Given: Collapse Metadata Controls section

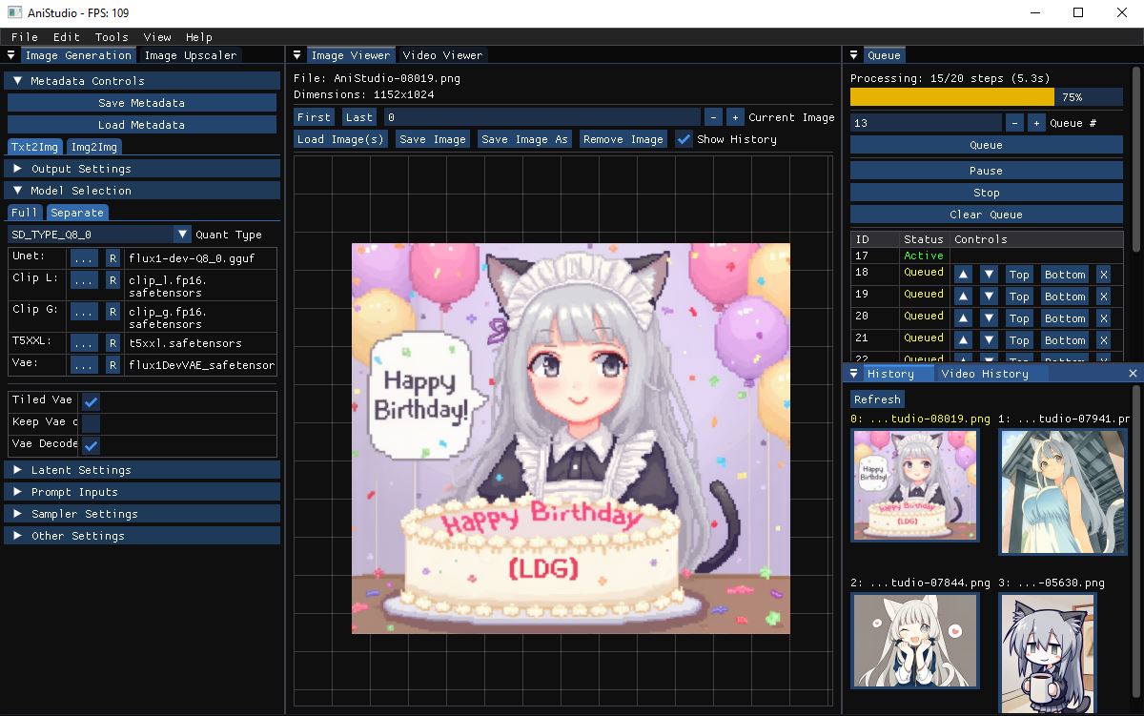Looking at the screenshot, I should click(x=142, y=81).
